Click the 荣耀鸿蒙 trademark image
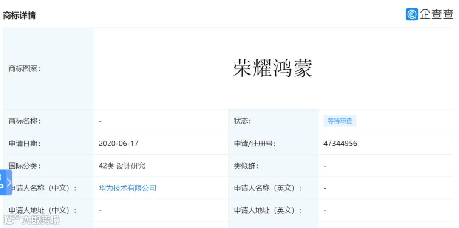 point(272,69)
